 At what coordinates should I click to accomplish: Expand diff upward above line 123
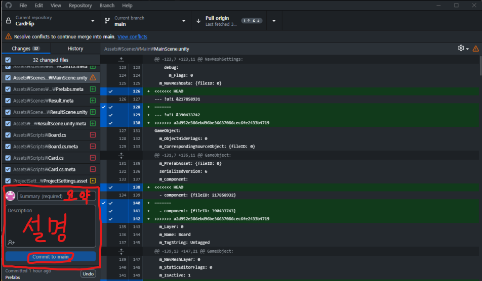coord(122,59)
